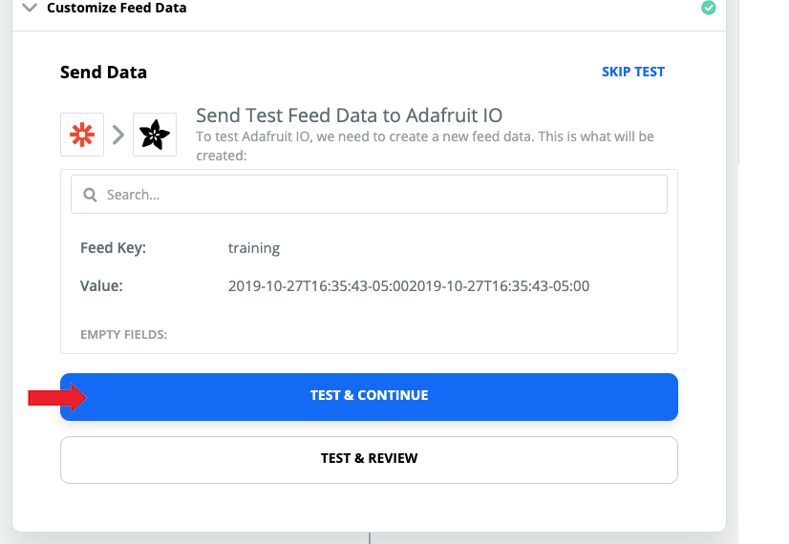Collapse the Customize Feed Data chevron

(30, 8)
